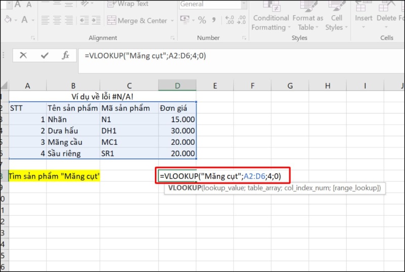Select the price cell "30.000"
Image resolution: width=405 pixels, height=272 pixels.
coord(178,131)
